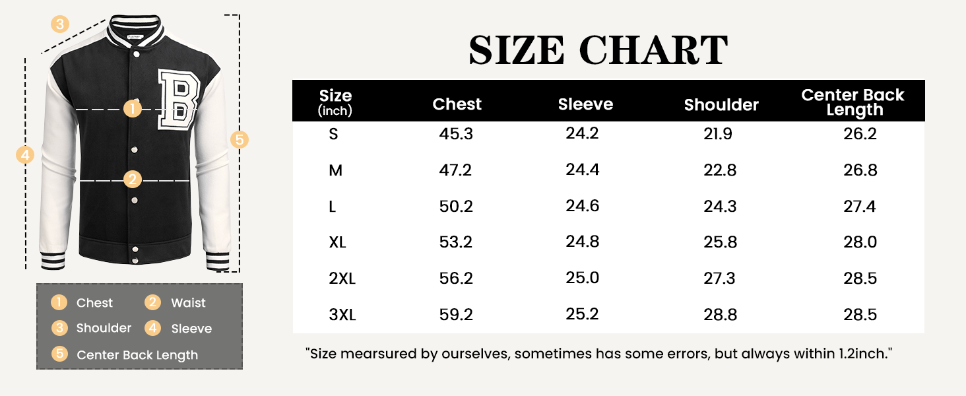The image size is (966, 396).
Task: Click the Sleeve label in the legend
Action: click(191, 329)
